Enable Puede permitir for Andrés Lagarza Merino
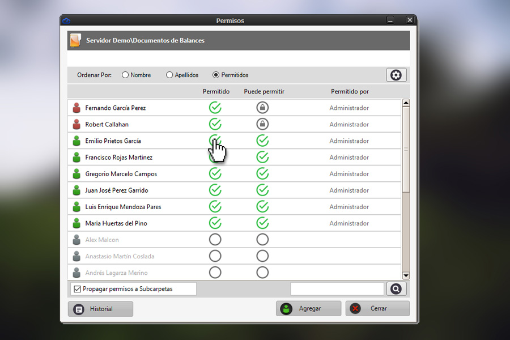 coord(262,273)
